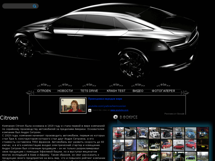Viewport: 215px width, 161px height.
Task: Open the headlights-at-night thumbnail at top row end
Action: (x=203, y=133)
